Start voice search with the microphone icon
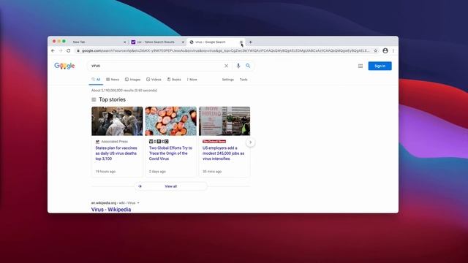The width and height of the screenshot is (468, 263). (238, 66)
